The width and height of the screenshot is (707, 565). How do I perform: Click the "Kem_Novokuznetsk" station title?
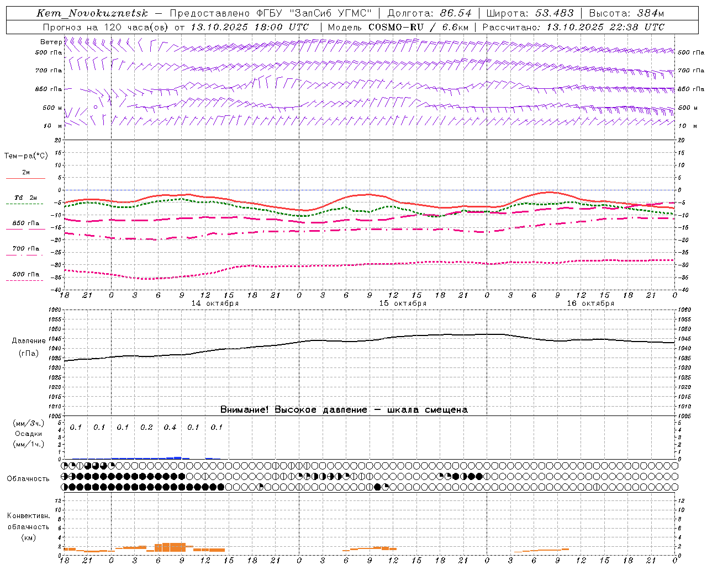click(92, 13)
